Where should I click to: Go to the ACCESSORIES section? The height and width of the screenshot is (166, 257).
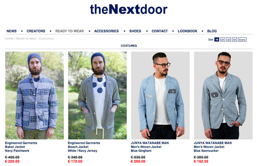[107, 31]
